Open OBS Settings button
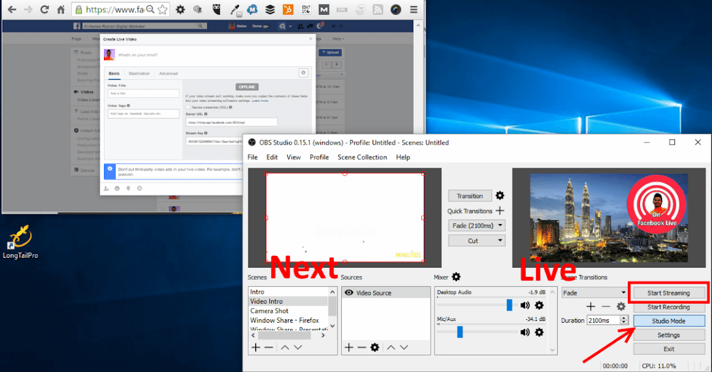The image size is (712, 372). point(669,335)
